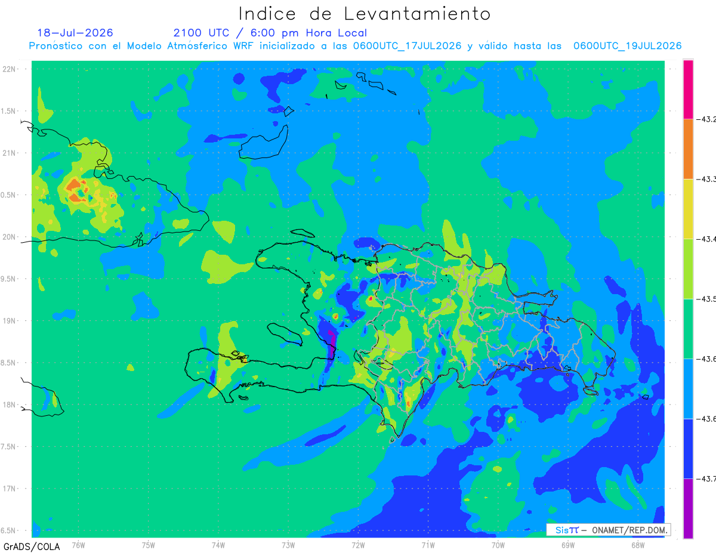This screenshot has height=553, width=716.
Task: Choose the purple legend color band
Action: [688, 508]
